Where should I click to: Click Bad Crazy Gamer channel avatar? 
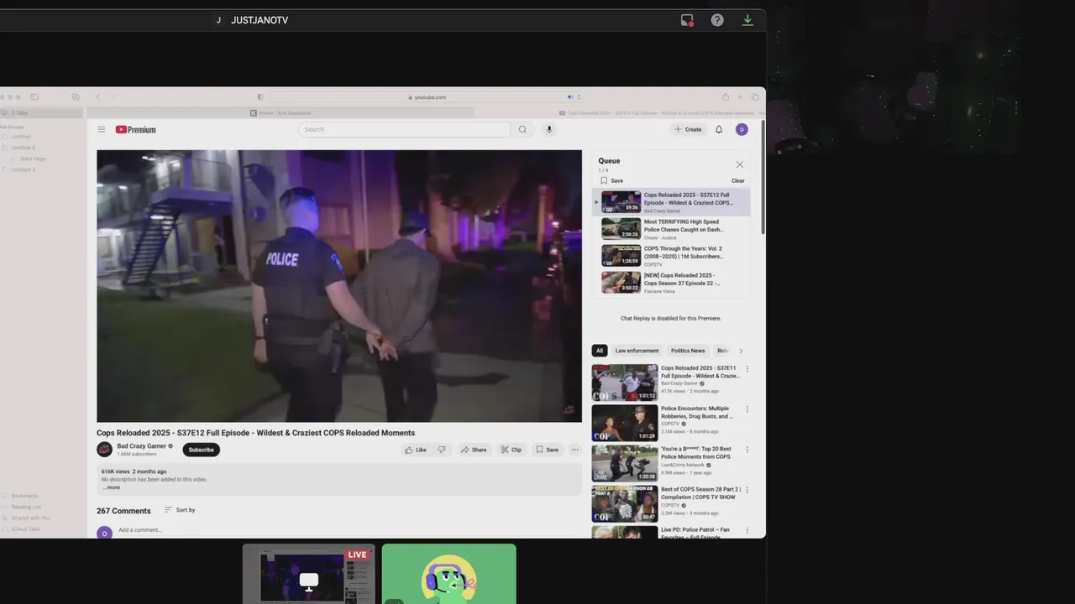(104, 450)
